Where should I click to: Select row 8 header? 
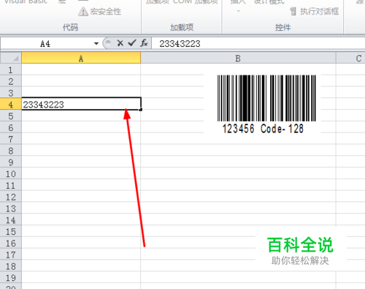pos(11,151)
